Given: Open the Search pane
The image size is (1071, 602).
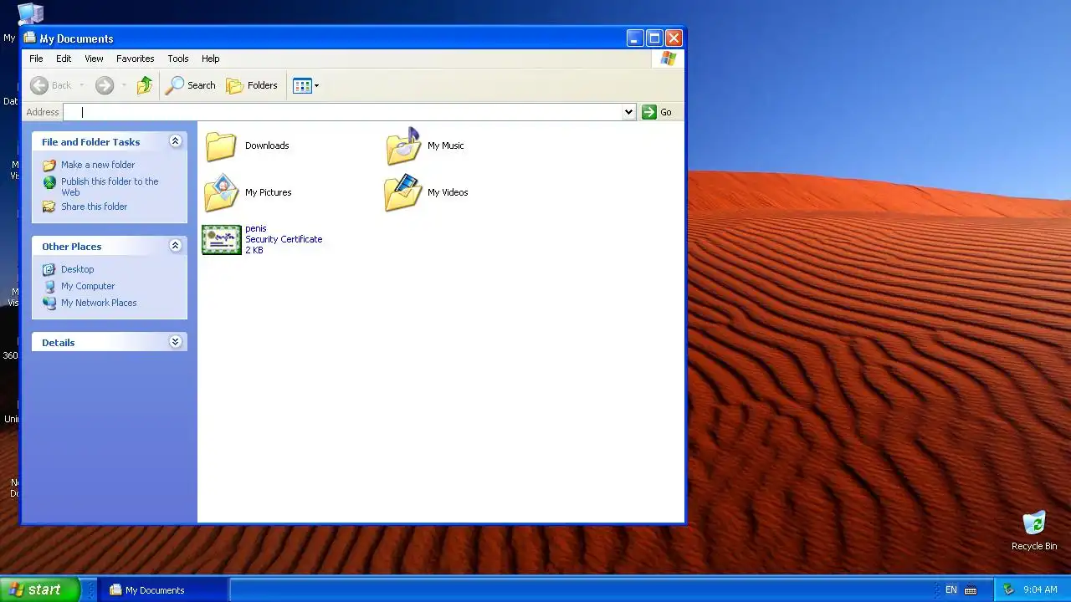Looking at the screenshot, I should tap(191, 85).
